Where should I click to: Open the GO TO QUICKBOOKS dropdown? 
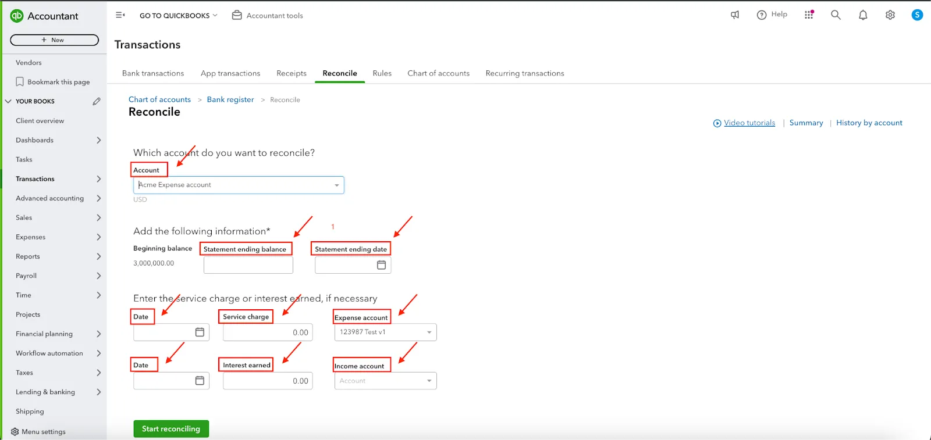(178, 16)
